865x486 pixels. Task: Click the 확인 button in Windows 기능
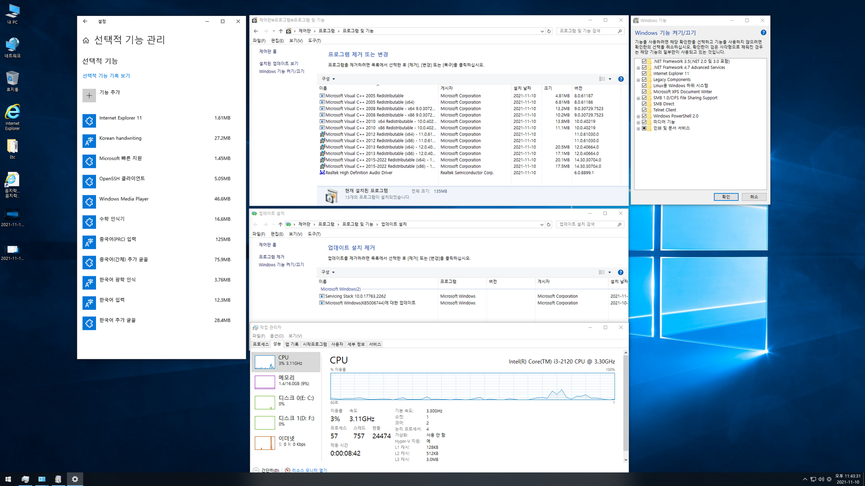[x=726, y=197]
